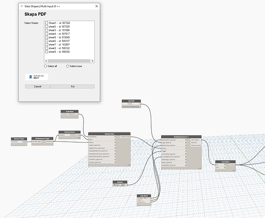
Task: Click the "Skapa PDF" line in Code Block
Action: pyautogui.click(x=143, y=198)
